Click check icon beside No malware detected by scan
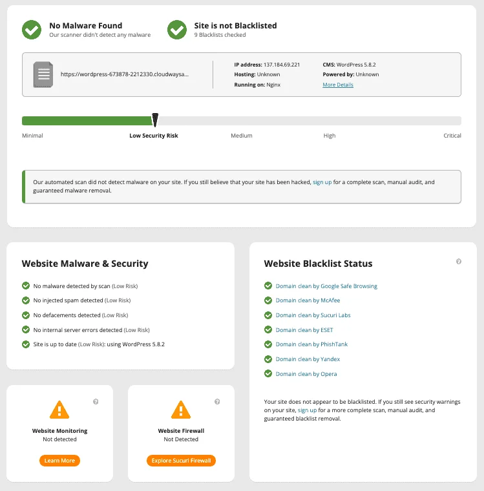Viewport: 484px width, 491px height. (x=26, y=286)
